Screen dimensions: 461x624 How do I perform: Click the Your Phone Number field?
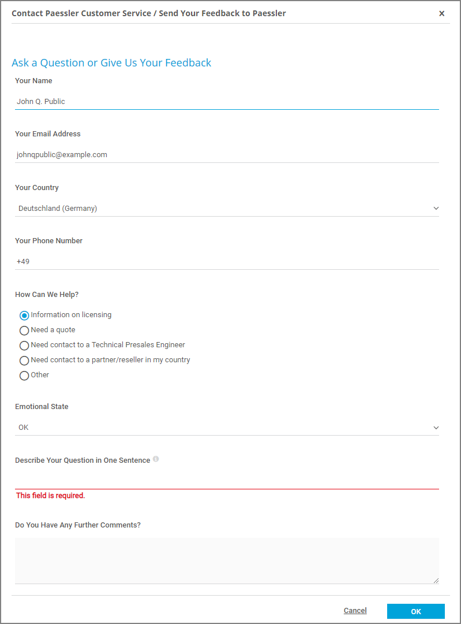226,262
